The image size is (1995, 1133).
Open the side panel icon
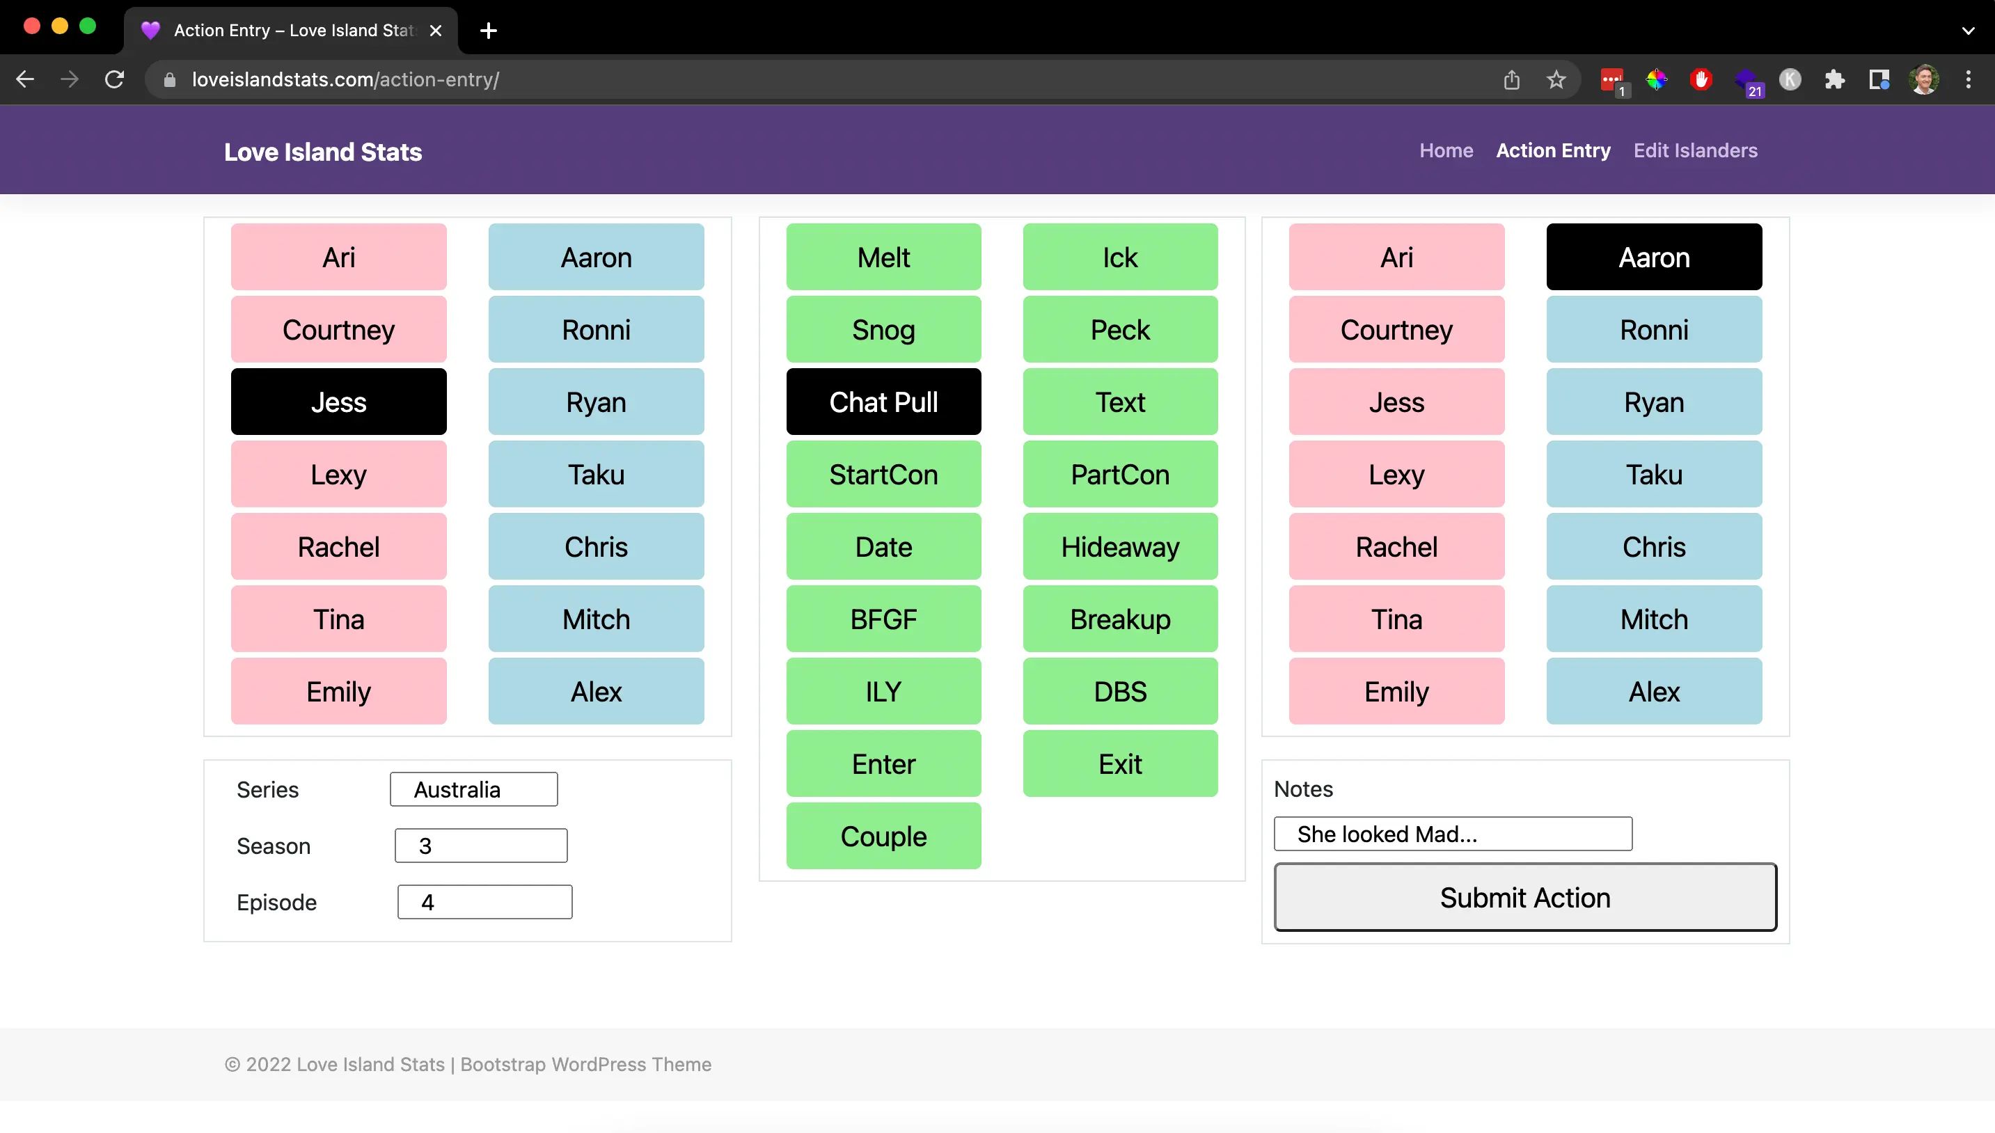click(x=1879, y=79)
